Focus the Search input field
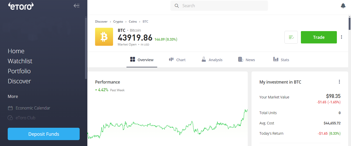 pos(219,6)
